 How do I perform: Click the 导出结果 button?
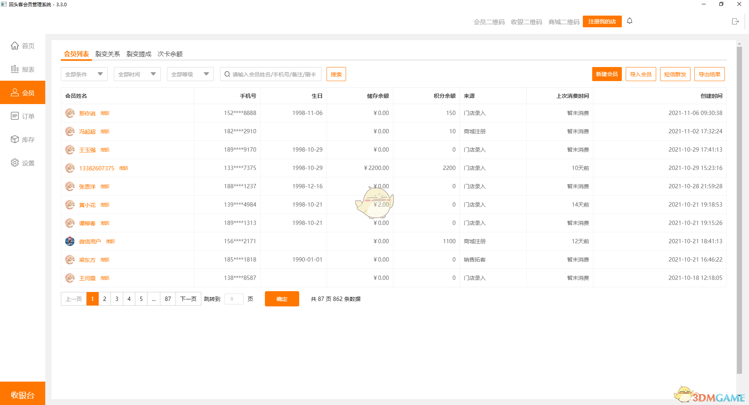[x=709, y=74]
